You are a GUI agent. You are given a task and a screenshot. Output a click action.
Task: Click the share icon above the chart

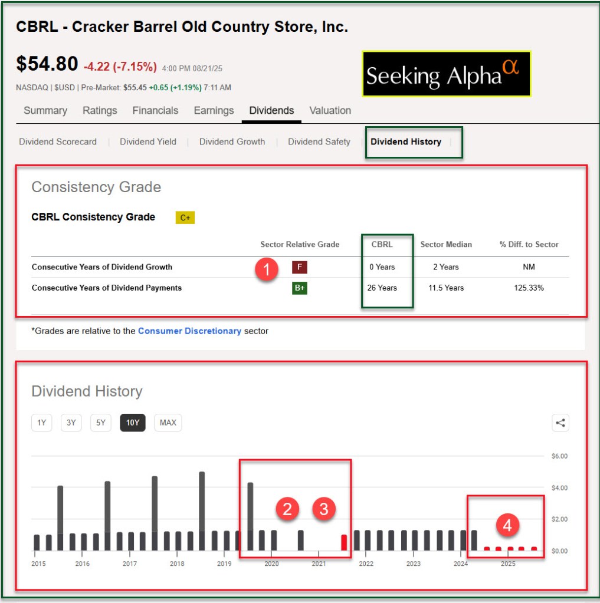(x=560, y=423)
